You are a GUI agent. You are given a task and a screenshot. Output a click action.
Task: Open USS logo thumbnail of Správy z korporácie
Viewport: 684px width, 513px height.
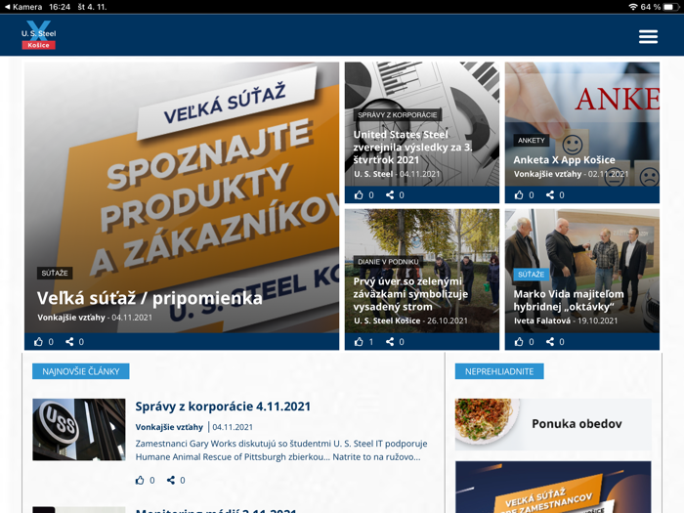[x=79, y=429]
